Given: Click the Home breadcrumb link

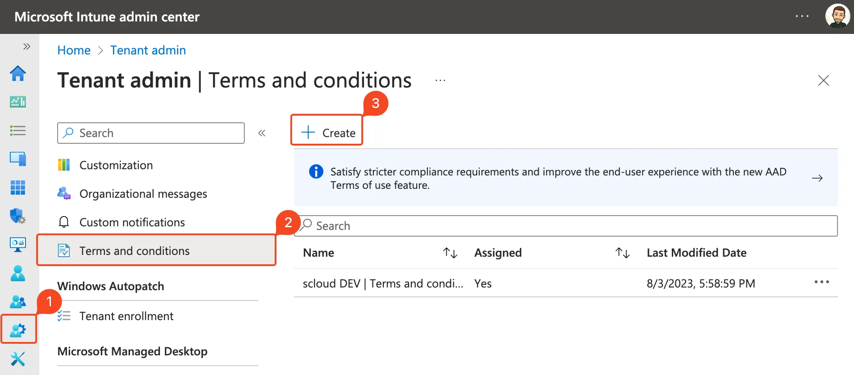Looking at the screenshot, I should coord(74,50).
